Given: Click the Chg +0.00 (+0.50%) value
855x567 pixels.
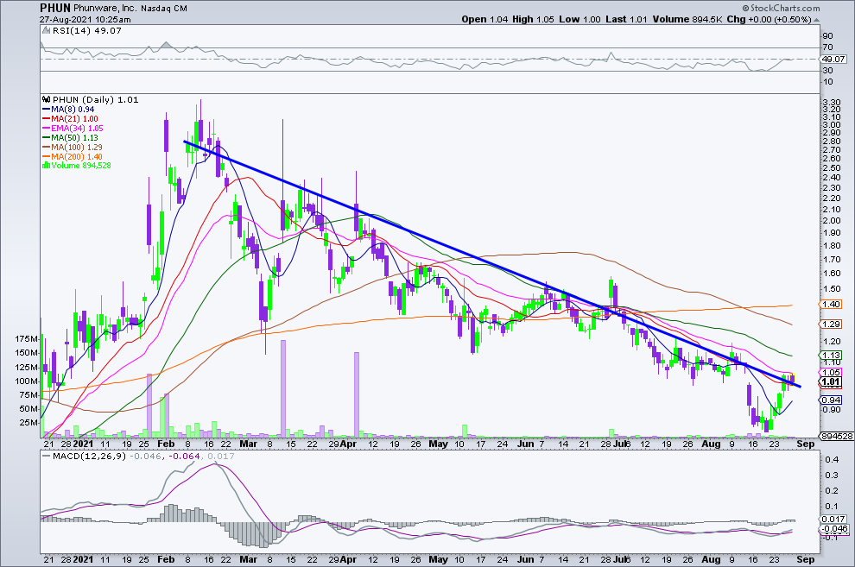Looking at the screenshot, I should point(769,19).
